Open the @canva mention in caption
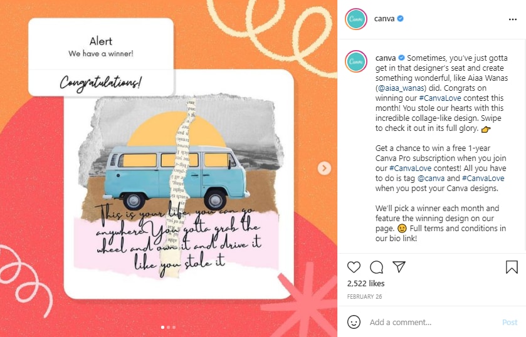 click(431, 179)
